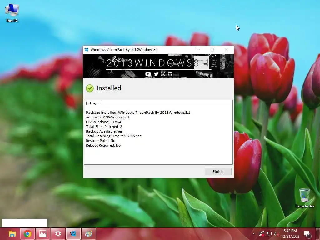Select 'Reboot Required: No' line
The image size is (320, 240).
click(103, 145)
